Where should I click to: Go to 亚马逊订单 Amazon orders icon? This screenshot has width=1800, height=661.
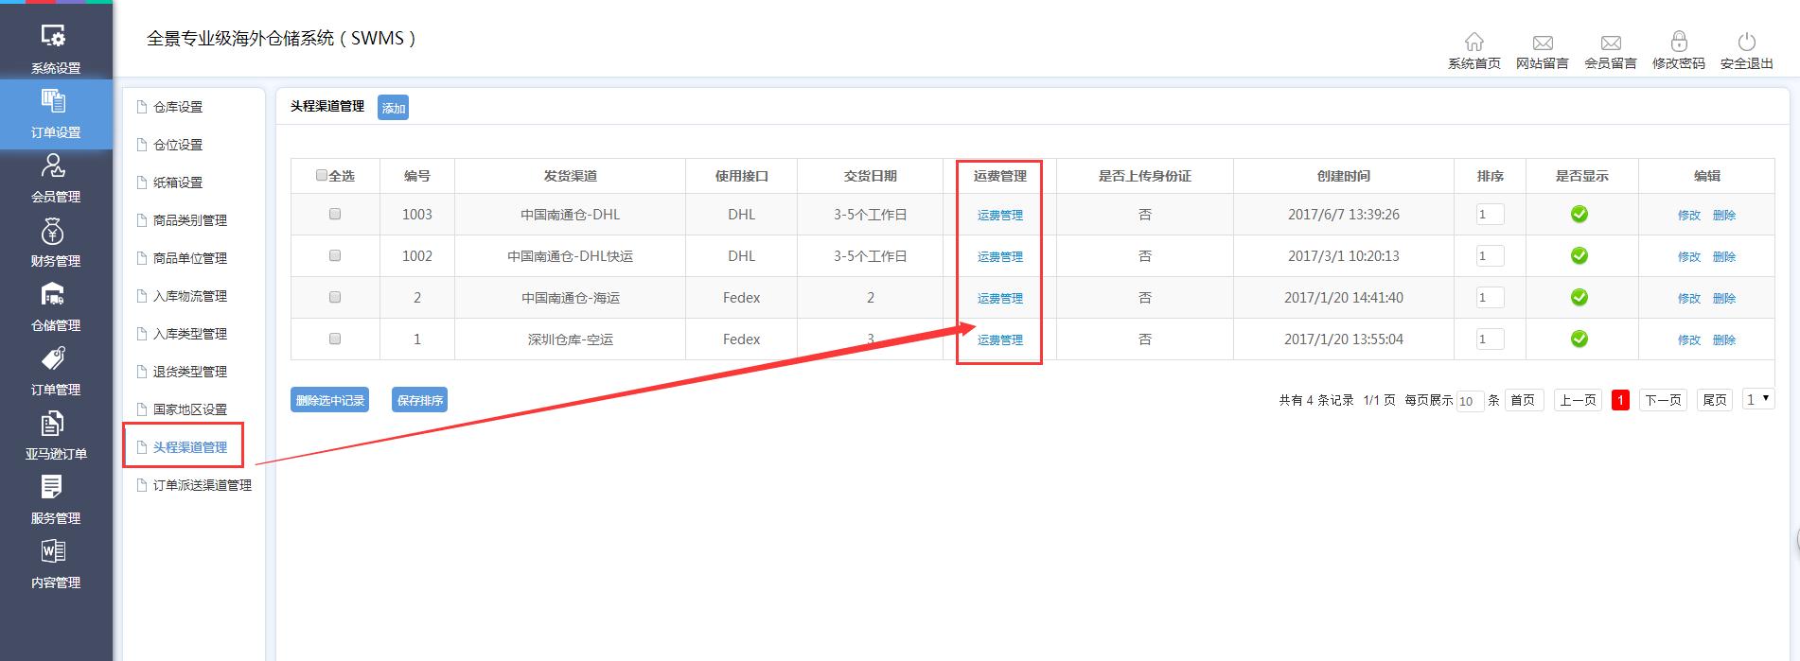[54, 425]
